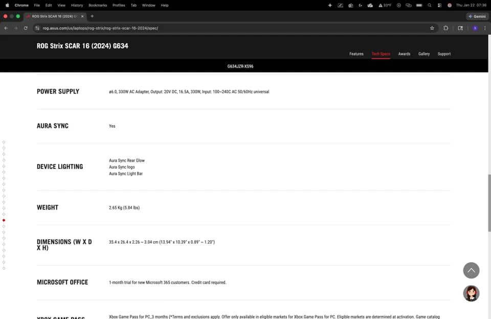Select the ROG Strix SCAR 16 (2024) tab

[x=55, y=16]
